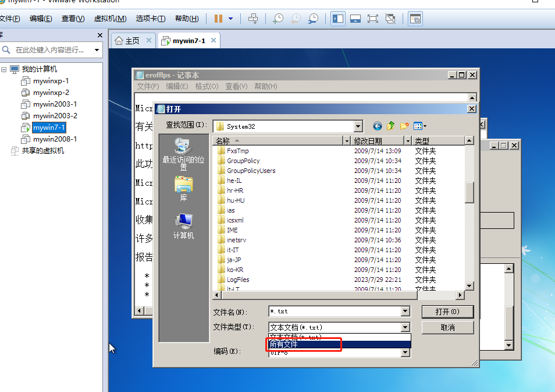Click send Ctrl+Alt+Del toolbar icon
Viewport: 555px width, 392px height.
[x=253, y=19]
